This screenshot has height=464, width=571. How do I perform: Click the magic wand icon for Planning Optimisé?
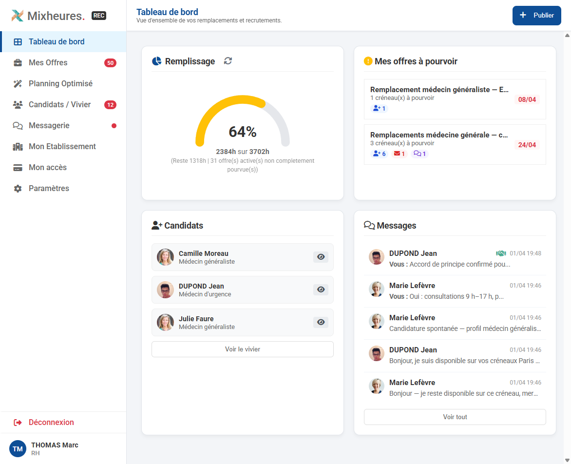[x=18, y=84]
